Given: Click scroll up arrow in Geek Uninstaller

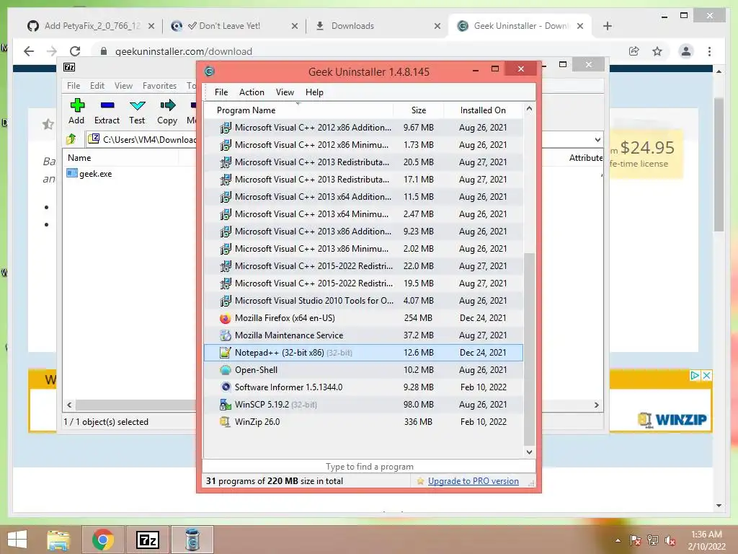Looking at the screenshot, I should 529,109.
